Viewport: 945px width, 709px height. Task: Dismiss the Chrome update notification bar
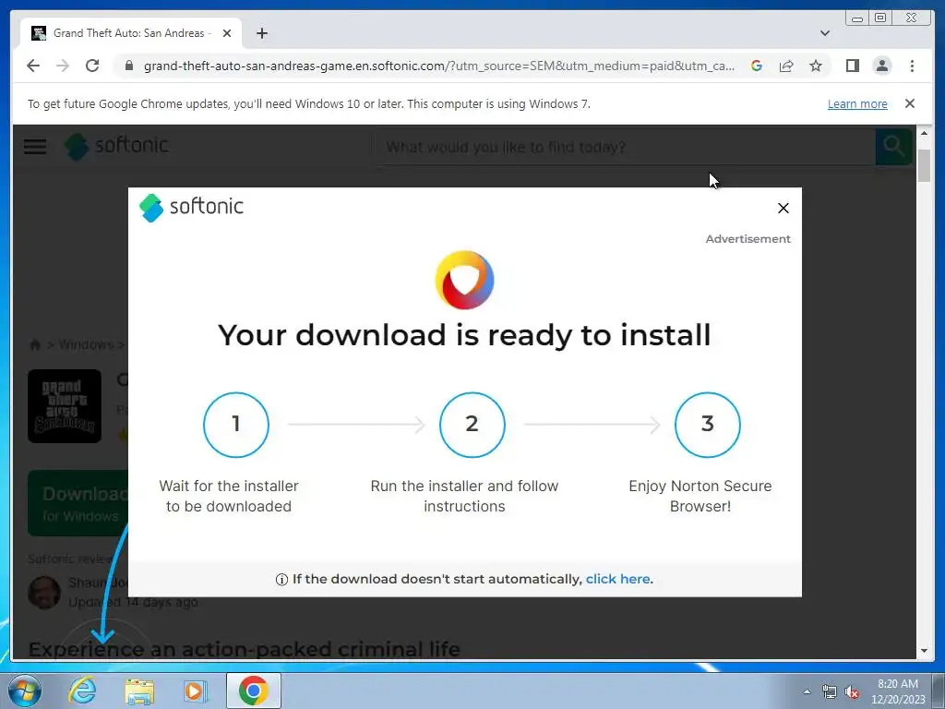click(909, 103)
